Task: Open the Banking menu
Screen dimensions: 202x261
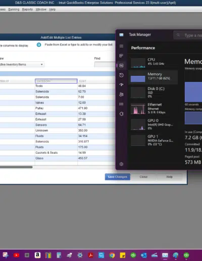Action: [x=14, y=10]
